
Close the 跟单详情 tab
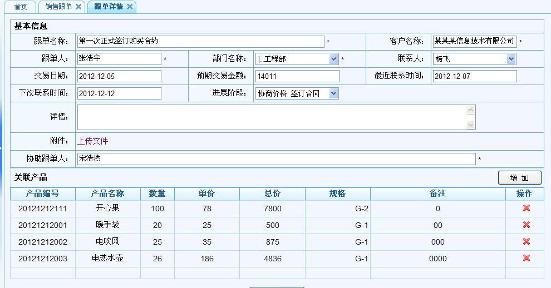pyautogui.click(x=130, y=7)
